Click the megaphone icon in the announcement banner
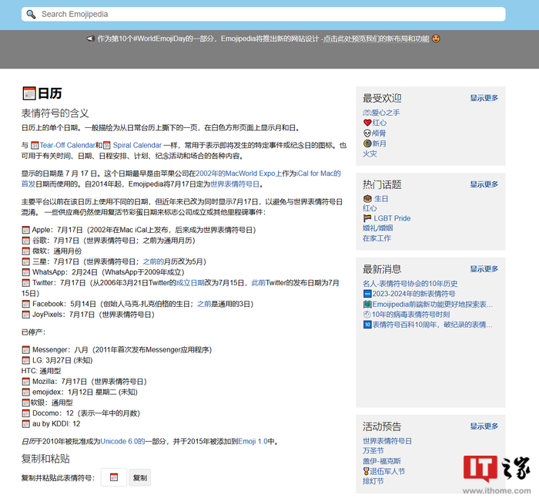The width and height of the screenshot is (539, 502). 90,39
